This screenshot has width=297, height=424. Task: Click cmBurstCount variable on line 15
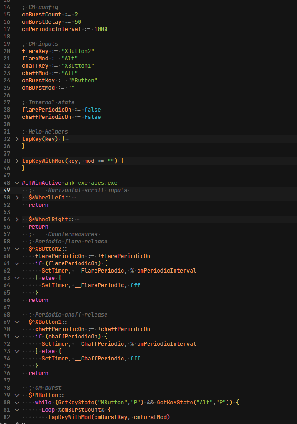click(42, 15)
